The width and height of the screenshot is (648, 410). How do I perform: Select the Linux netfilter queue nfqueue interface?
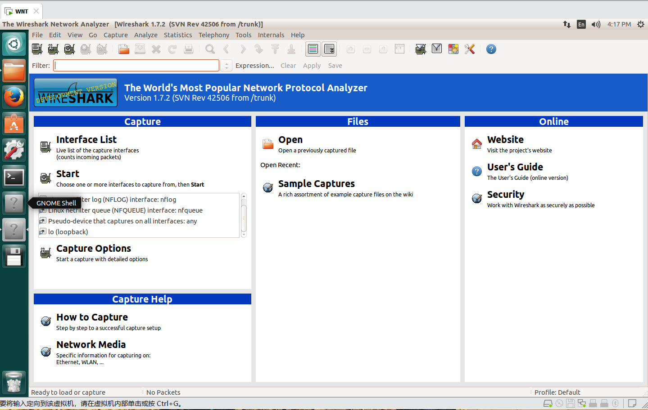(x=139, y=210)
